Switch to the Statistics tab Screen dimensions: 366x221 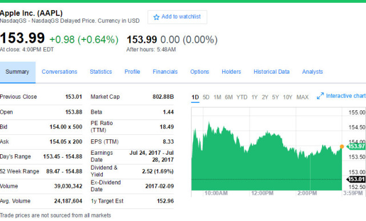pos(101,71)
